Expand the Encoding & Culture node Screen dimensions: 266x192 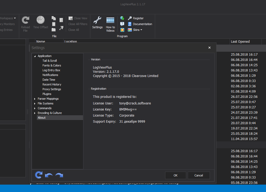pyautogui.click(x=35, y=113)
